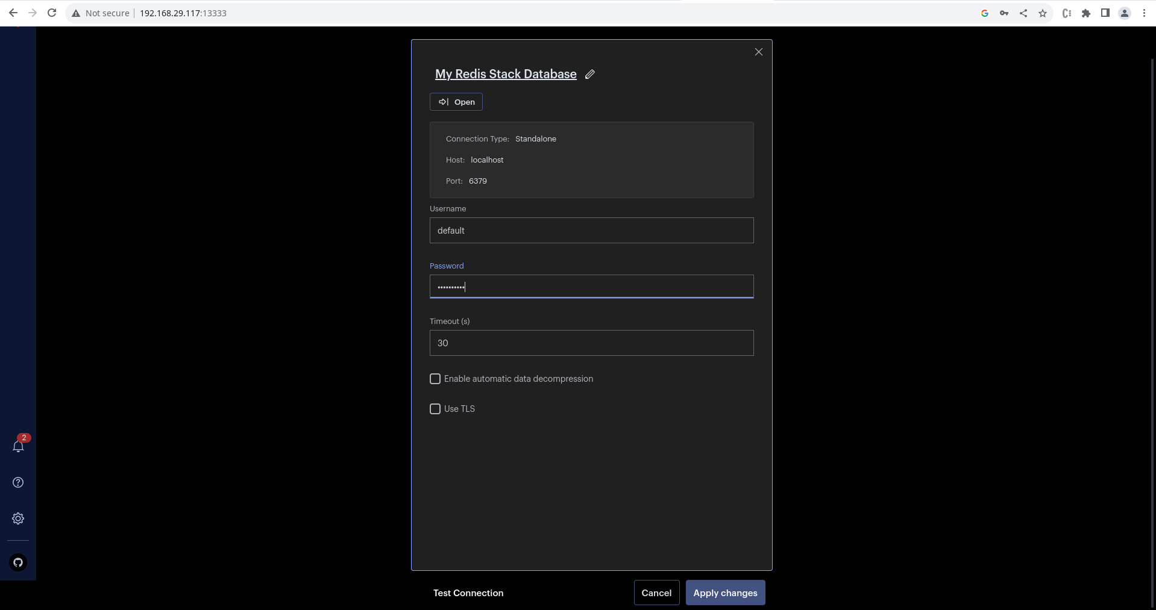
Task: Click Test Connection
Action: pos(468,593)
